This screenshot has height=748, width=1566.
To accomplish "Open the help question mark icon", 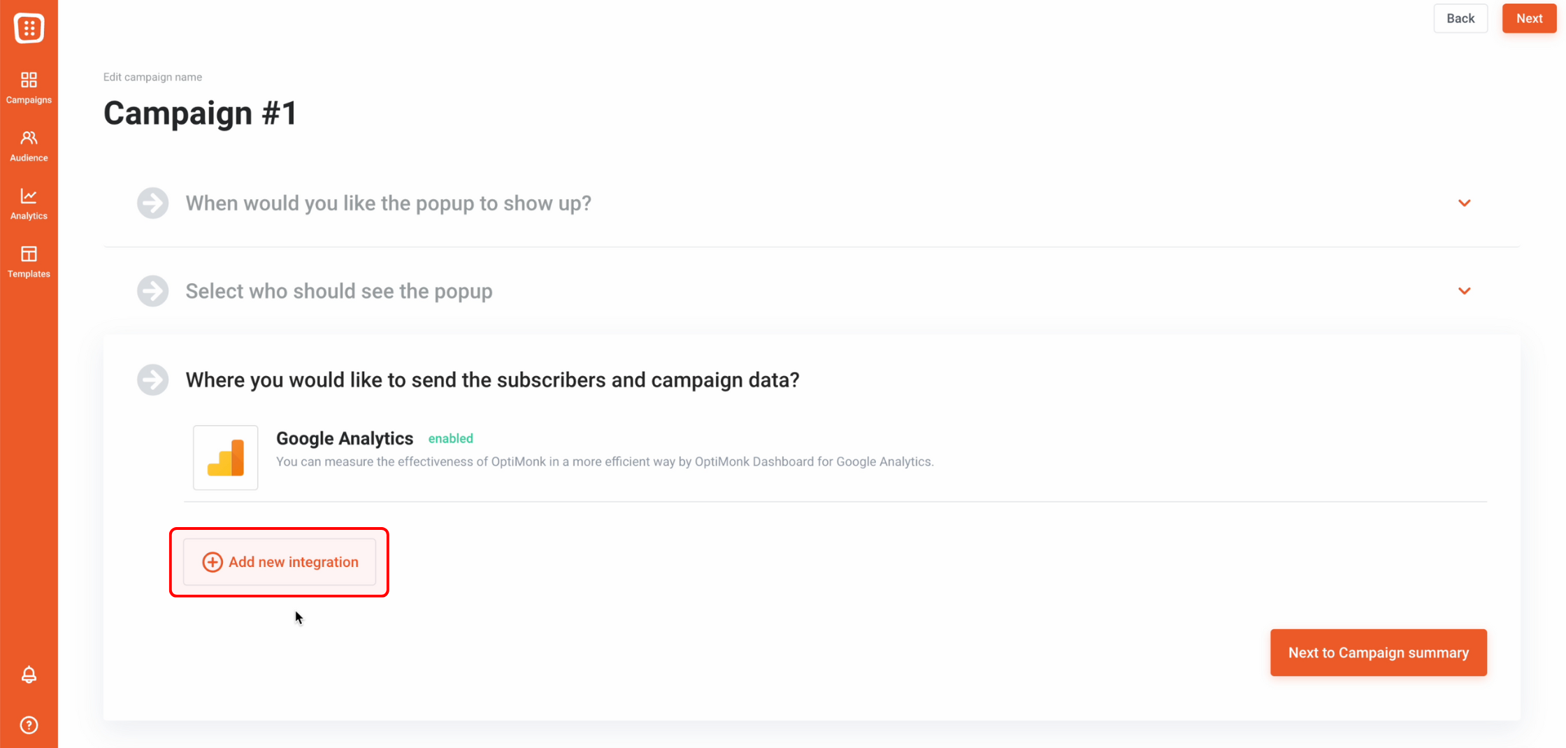I will tap(29, 725).
